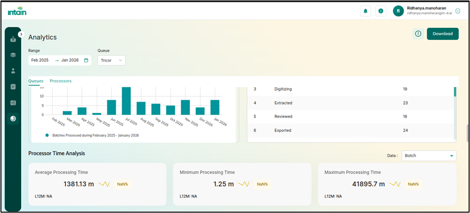Click the Feb 2025 start date field
This screenshot has width=470, height=213.
[x=41, y=60]
